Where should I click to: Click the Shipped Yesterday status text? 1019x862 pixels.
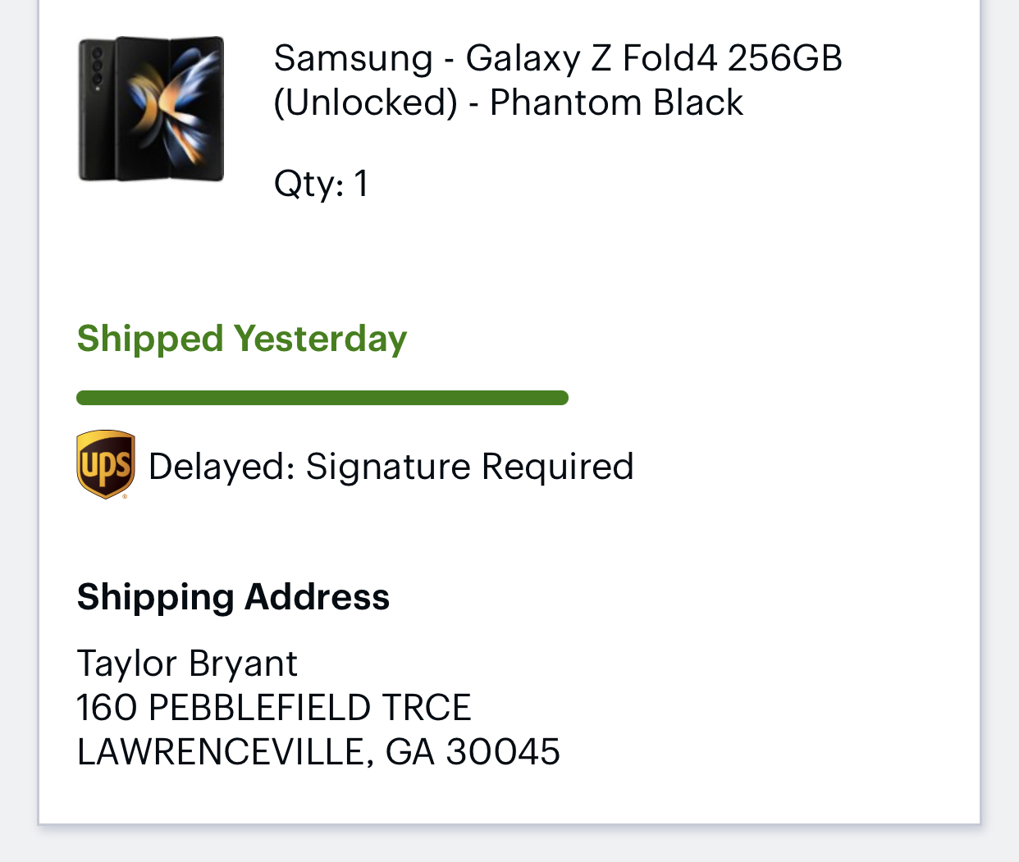pyautogui.click(x=241, y=338)
